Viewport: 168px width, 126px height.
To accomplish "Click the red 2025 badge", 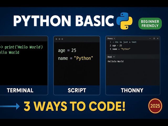I will 155,106.
